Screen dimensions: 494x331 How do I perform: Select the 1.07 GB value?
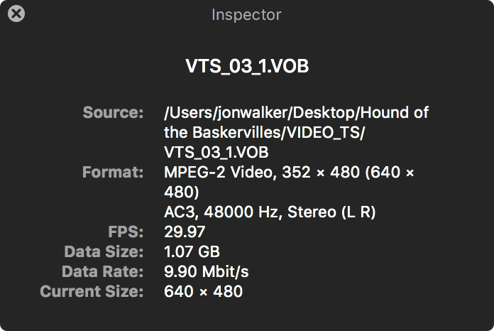click(192, 251)
